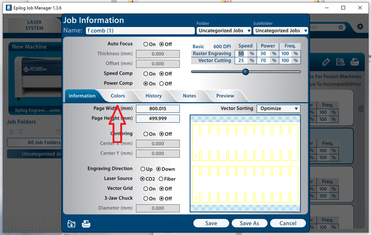The width and height of the screenshot is (371, 235).
Task: Select the LASER SYSTEM tab
Action: coord(35,25)
